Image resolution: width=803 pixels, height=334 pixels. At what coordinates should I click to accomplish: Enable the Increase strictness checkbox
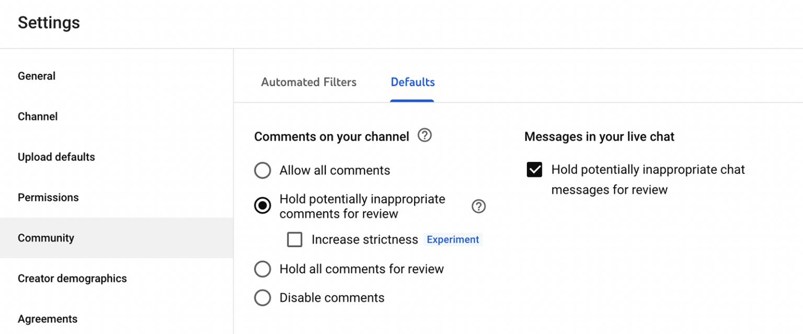295,239
